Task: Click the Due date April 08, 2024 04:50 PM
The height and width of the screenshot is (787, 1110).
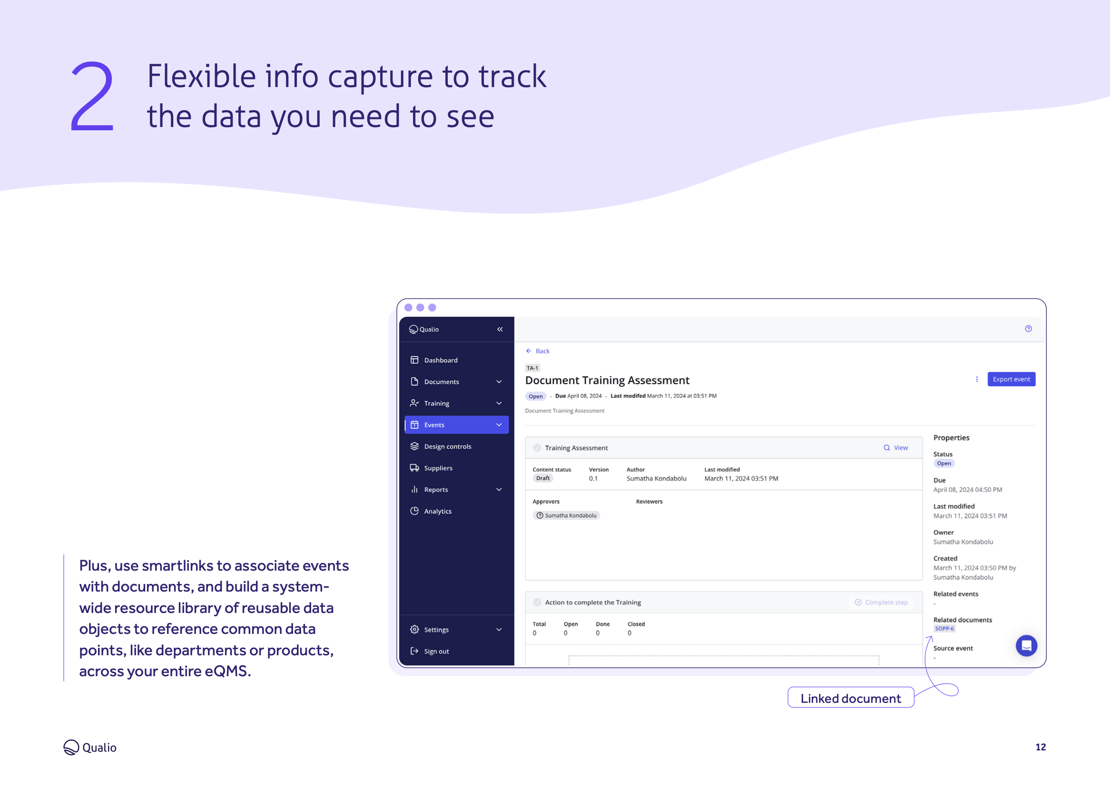Action: point(967,490)
